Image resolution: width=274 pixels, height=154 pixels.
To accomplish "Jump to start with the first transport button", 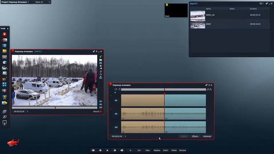I will [x=93, y=150].
